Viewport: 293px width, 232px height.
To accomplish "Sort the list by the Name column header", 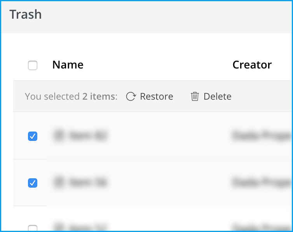I will (x=68, y=65).
